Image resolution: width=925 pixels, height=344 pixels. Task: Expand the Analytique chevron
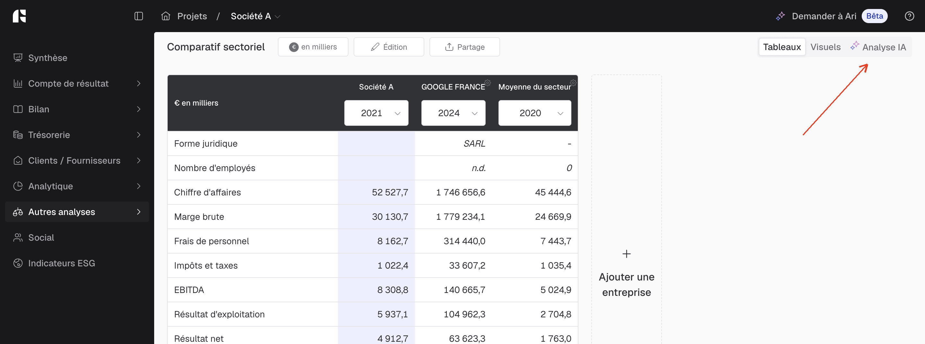tap(139, 186)
